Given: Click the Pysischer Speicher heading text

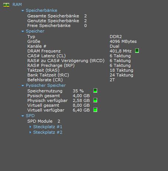Looking at the screenshot, I should (x=46, y=86).
